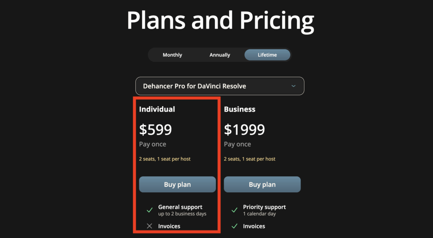The height and width of the screenshot is (238, 433).
Task: Click the Plans and Pricing title
Action: pyautogui.click(x=220, y=20)
